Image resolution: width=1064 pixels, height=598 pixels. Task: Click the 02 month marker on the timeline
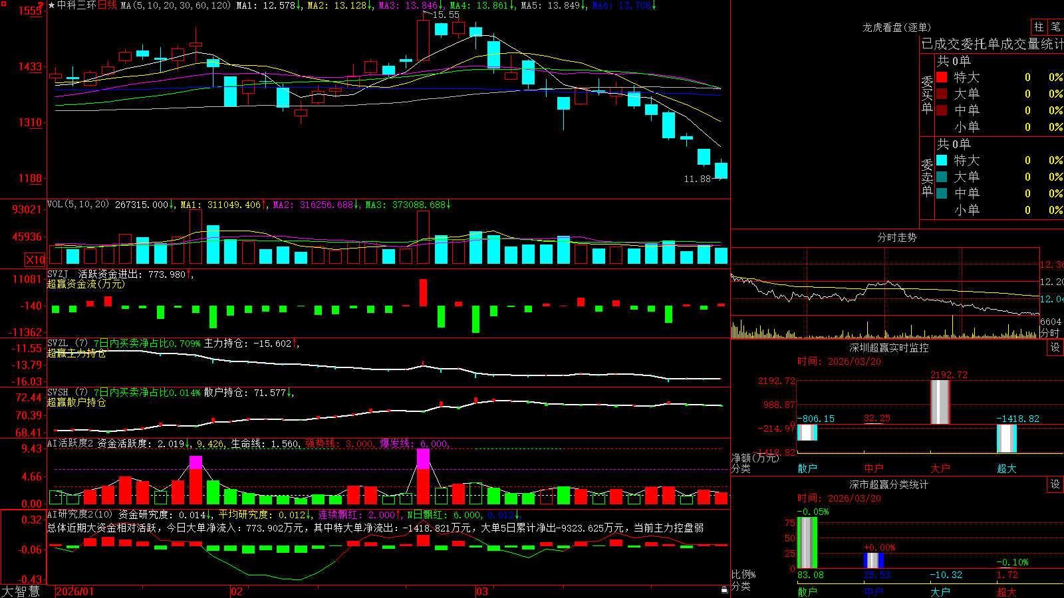click(237, 591)
